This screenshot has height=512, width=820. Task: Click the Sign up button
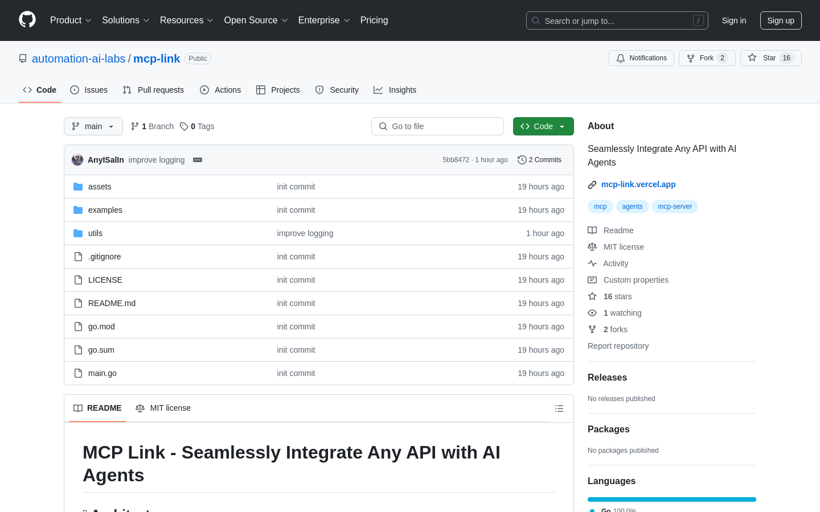click(781, 20)
